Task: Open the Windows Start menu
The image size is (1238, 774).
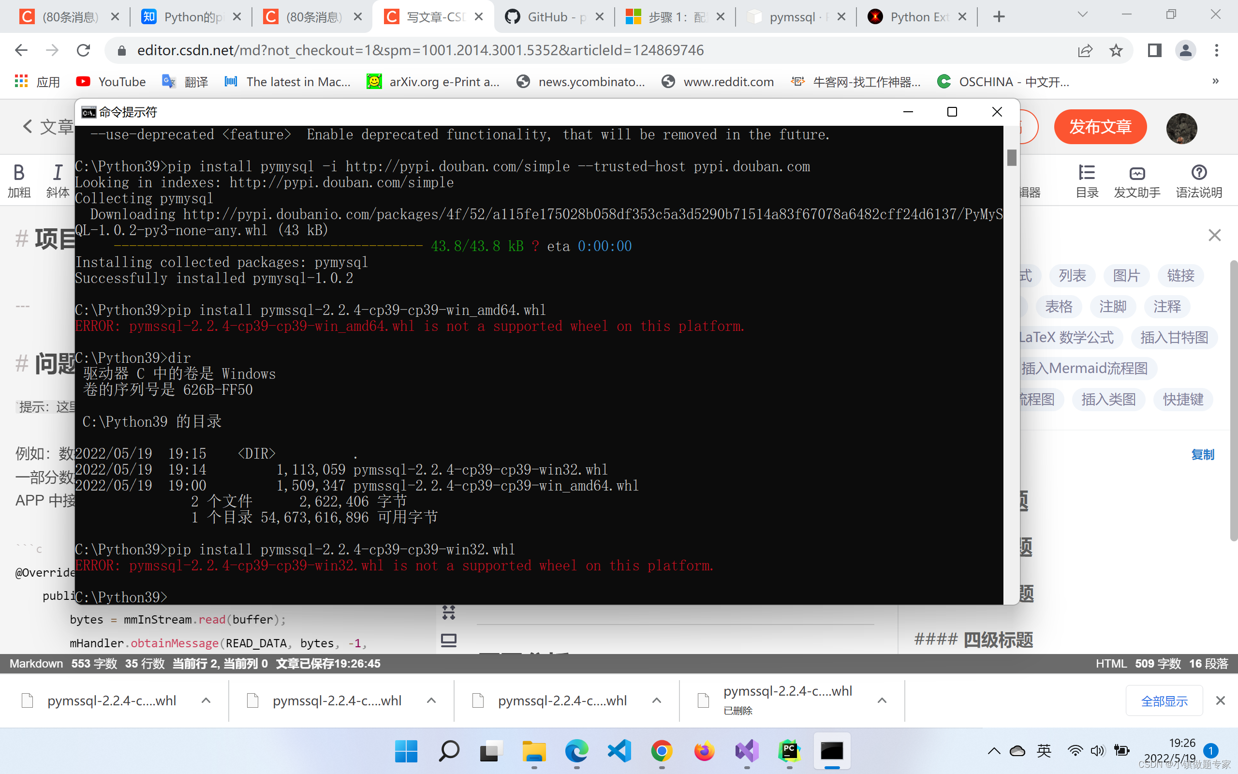Action: [x=406, y=751]
